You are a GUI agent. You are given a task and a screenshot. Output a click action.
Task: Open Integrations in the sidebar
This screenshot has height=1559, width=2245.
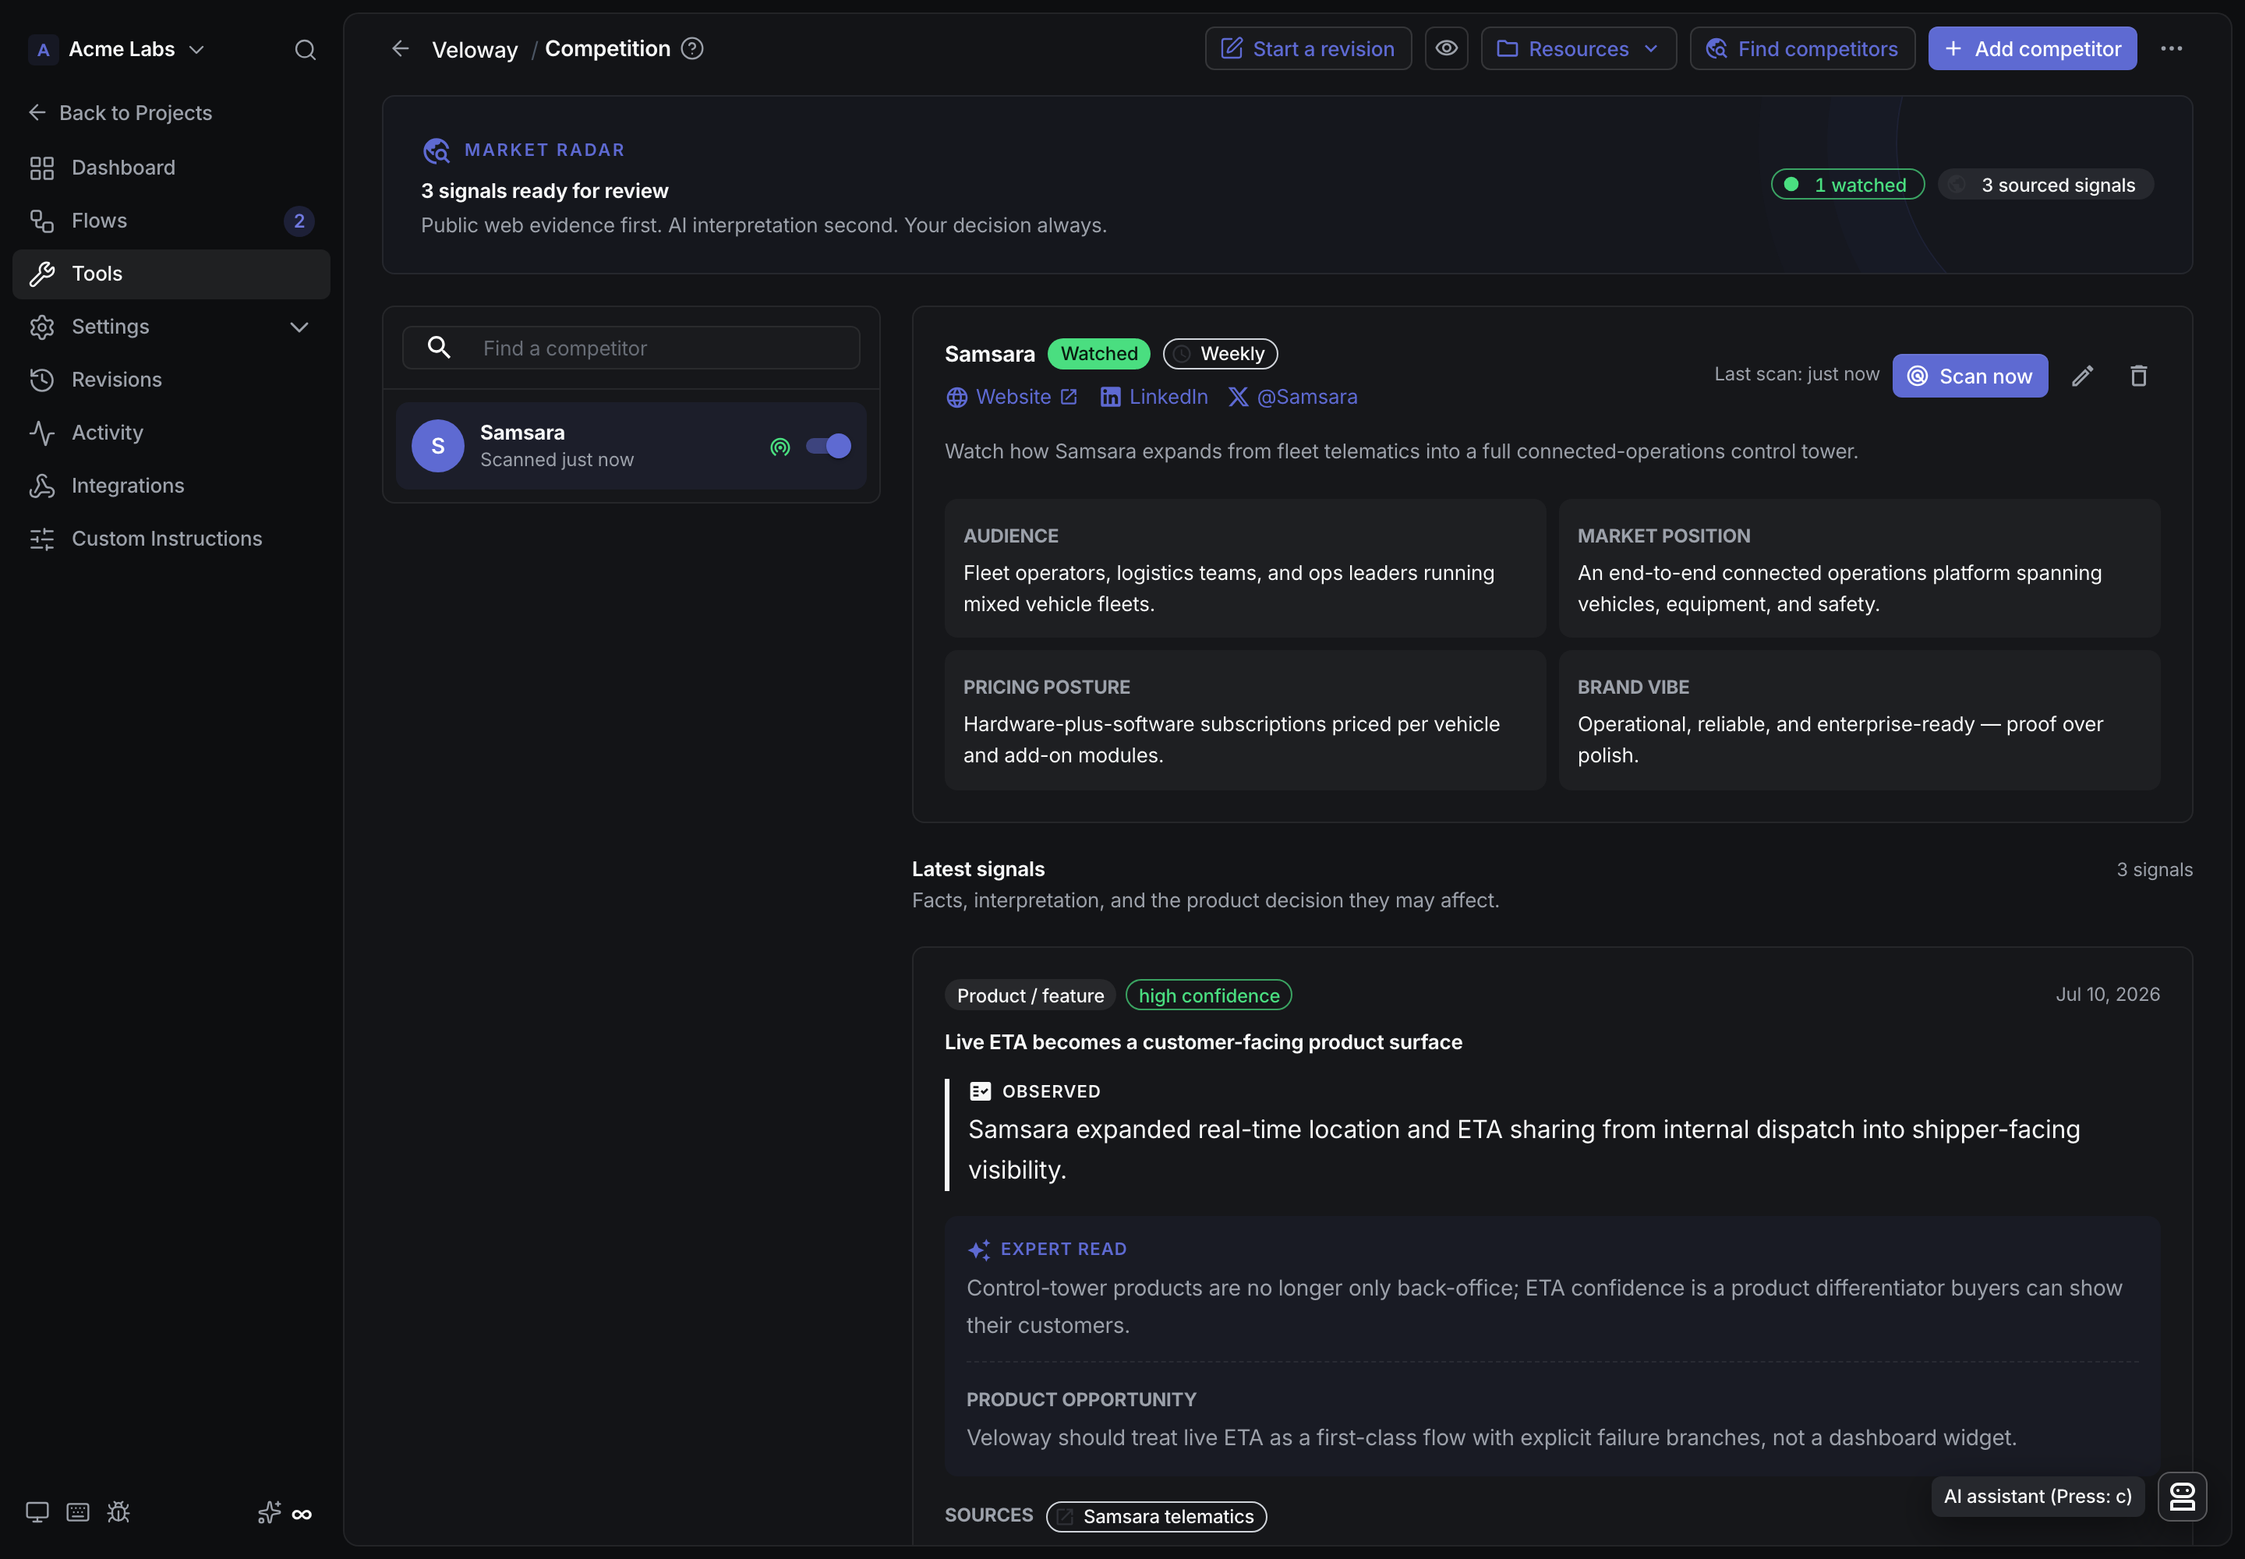[x=171, y=486]
